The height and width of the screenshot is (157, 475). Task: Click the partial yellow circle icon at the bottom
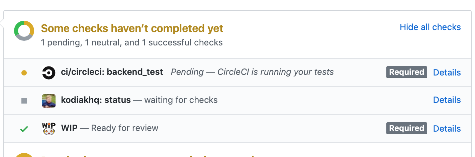tap(24, 155)
